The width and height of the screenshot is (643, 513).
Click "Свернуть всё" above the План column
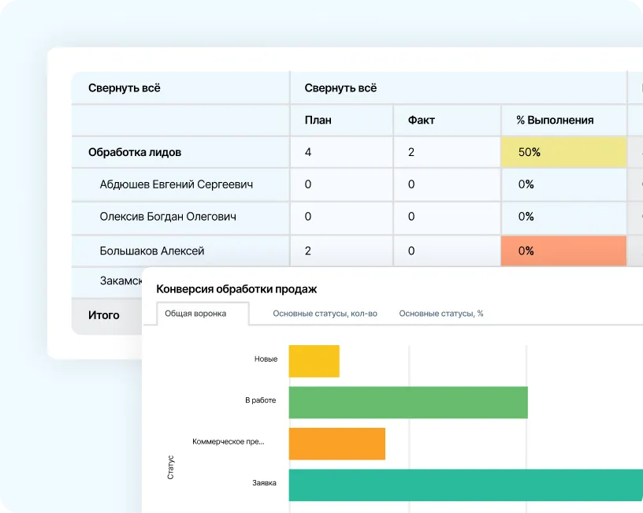(x=340, y=88)
